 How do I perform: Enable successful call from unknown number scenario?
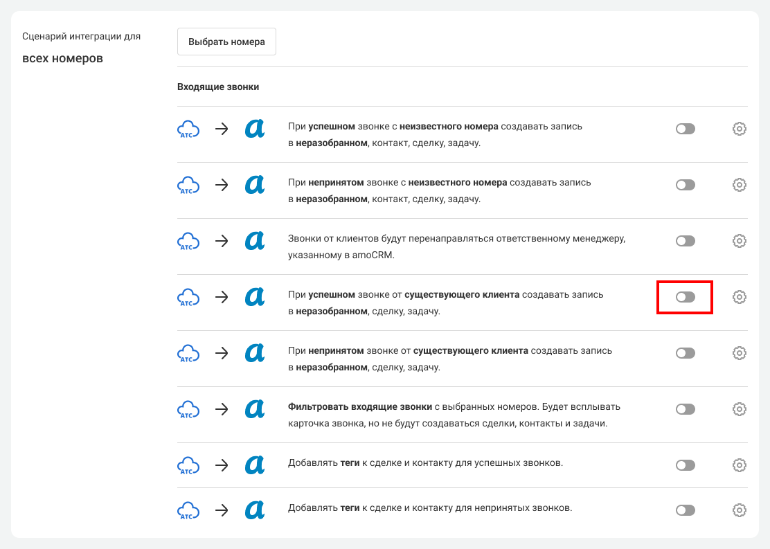point(685,129)
